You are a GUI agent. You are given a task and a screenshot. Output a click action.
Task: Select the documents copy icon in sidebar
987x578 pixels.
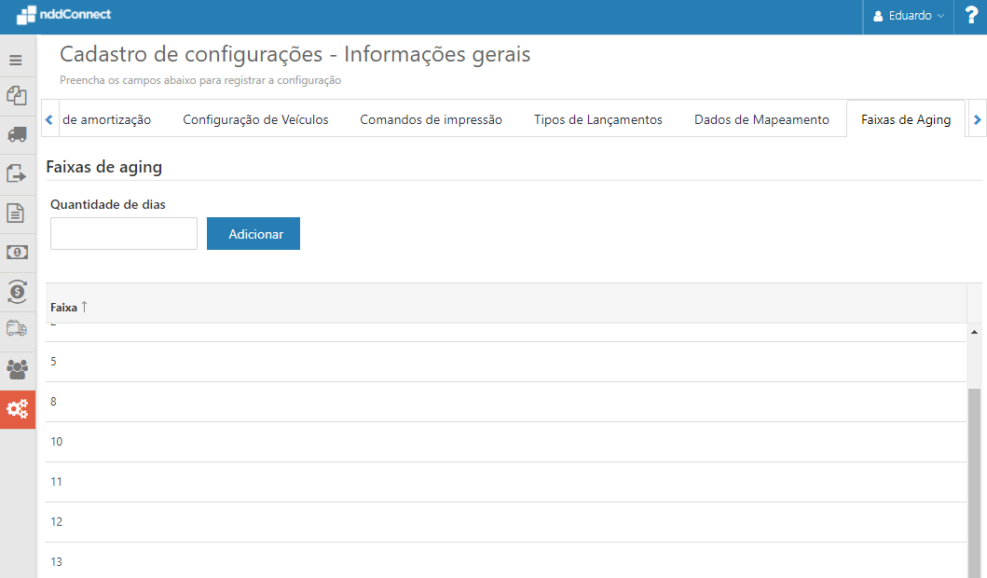(x=16, y=96)
